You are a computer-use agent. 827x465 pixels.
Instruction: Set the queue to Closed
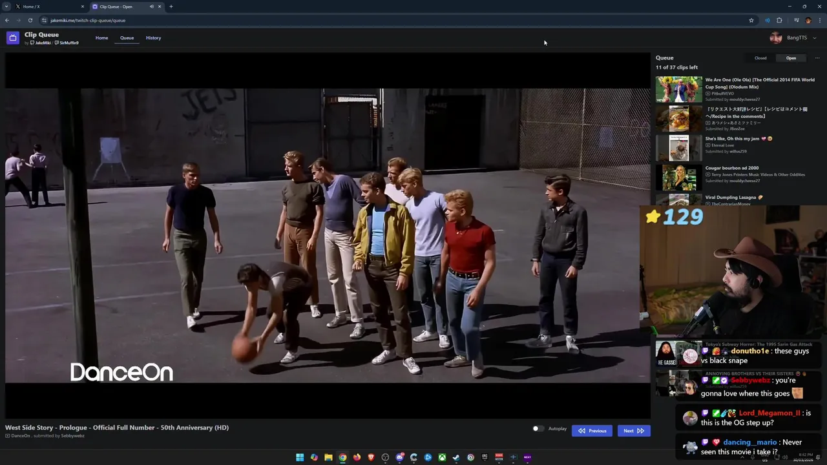click(x=760, y=58)
